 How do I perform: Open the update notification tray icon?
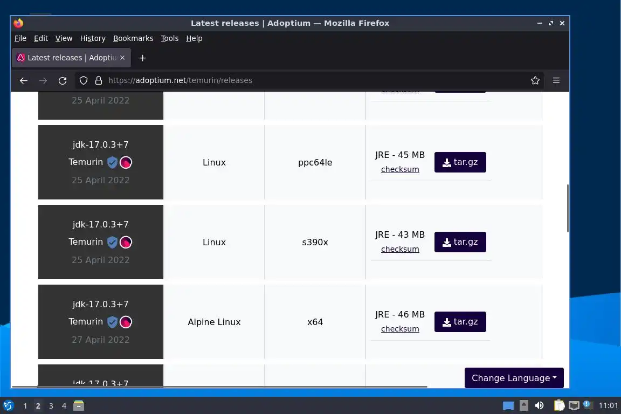(x=588, y=405)
